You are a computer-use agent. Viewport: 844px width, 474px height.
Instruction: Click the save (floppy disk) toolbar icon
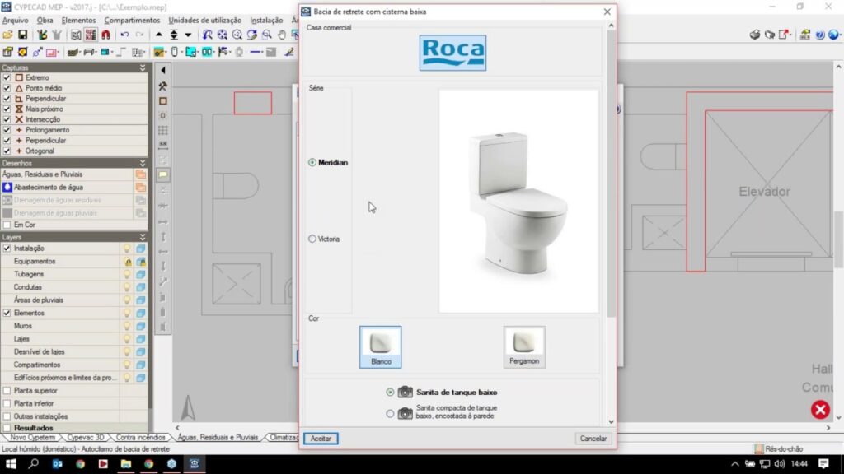(22, 35)
